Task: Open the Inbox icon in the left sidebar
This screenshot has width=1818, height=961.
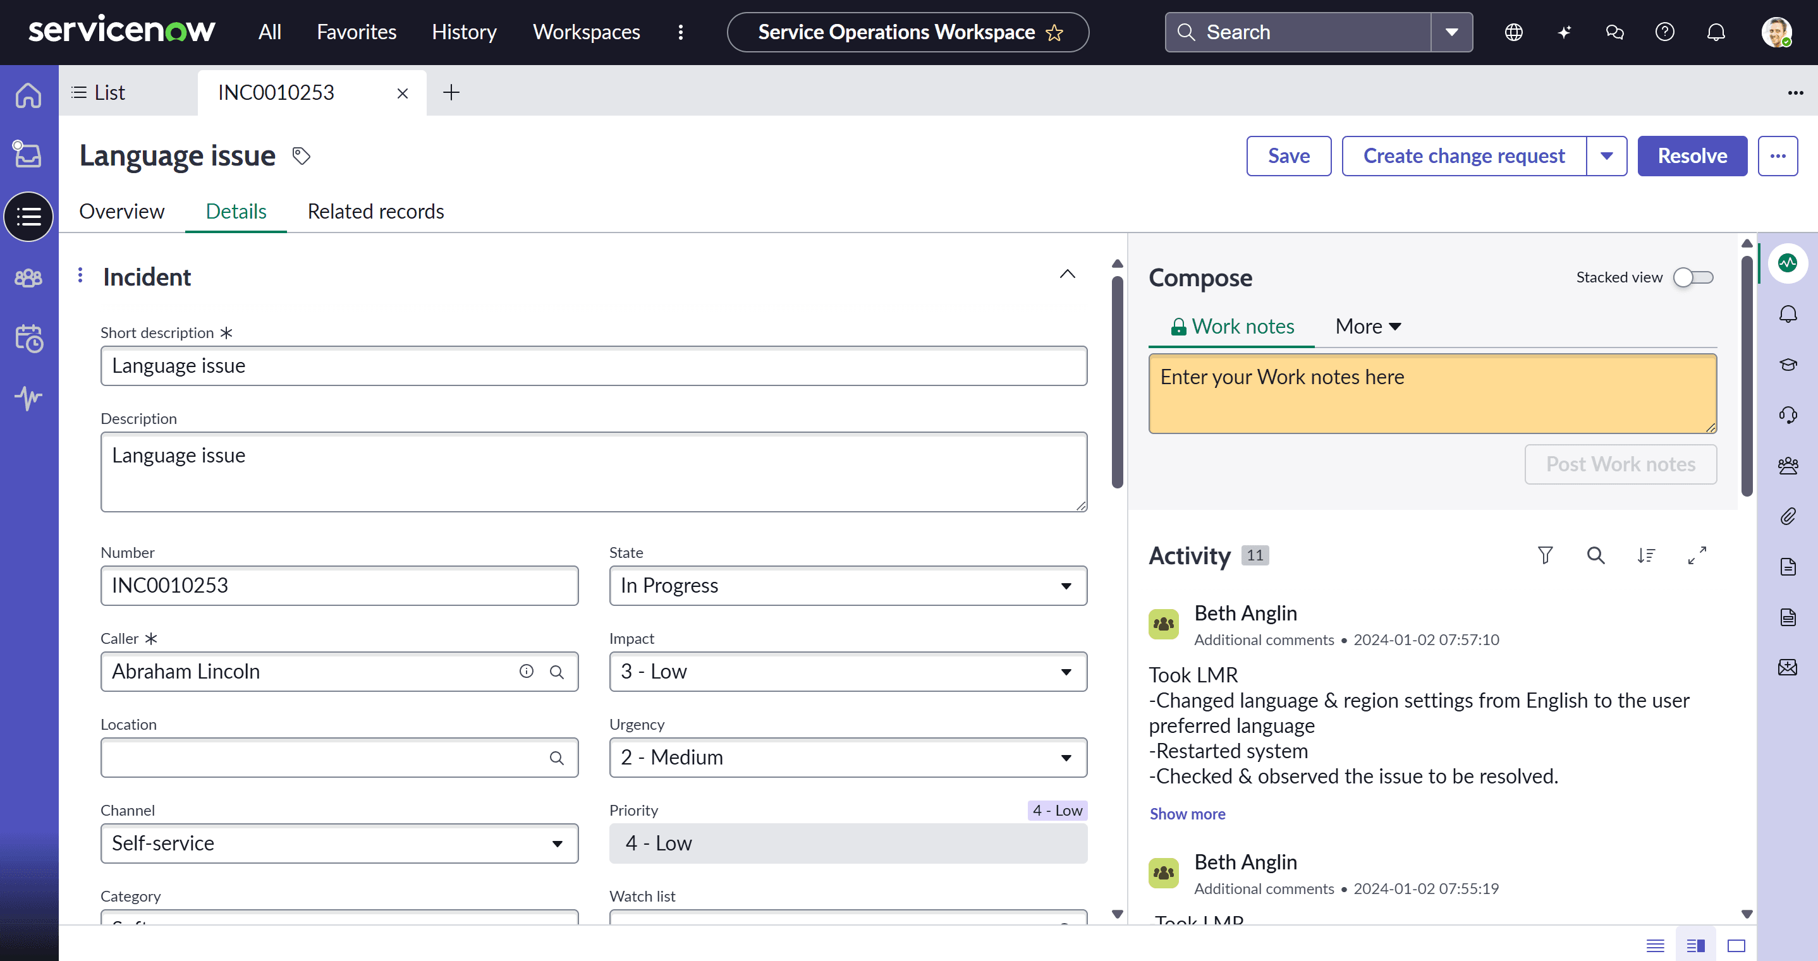Action: [28, 154]
